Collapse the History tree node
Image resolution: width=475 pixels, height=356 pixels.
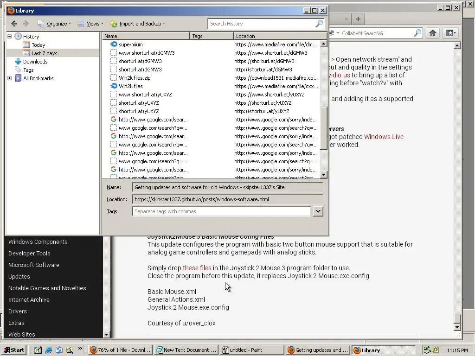9,36
